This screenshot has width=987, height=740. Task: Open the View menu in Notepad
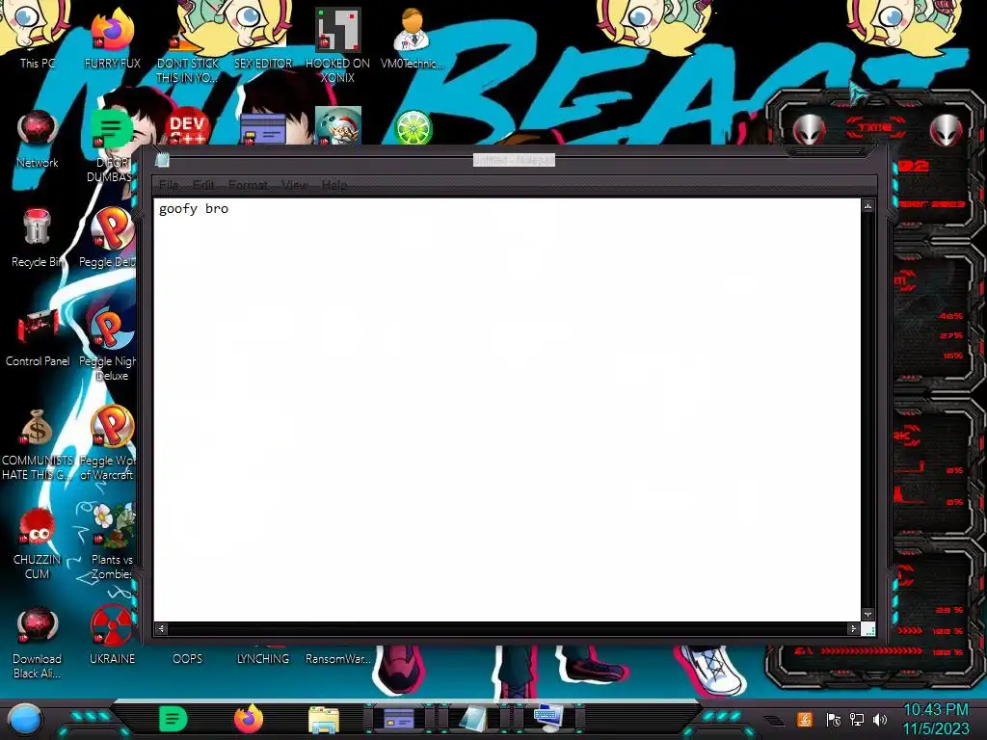[295, 185]
